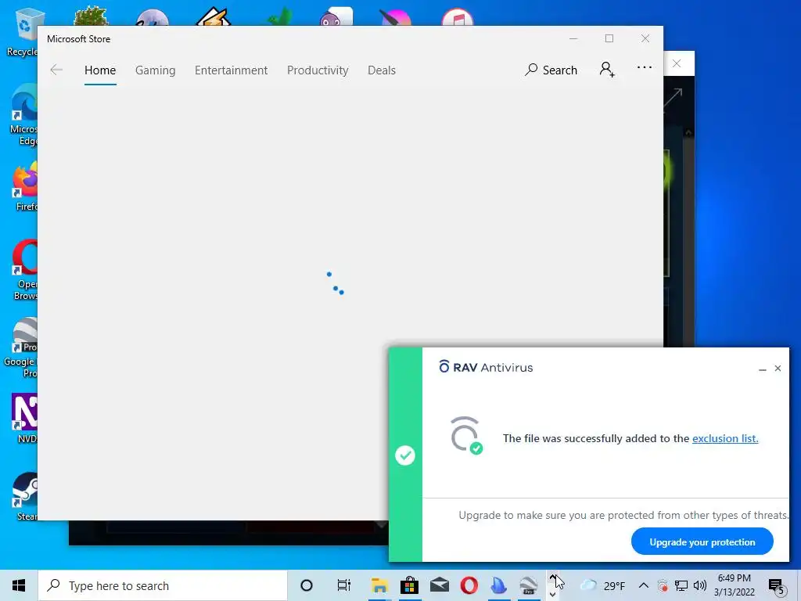Viewport: 801px width, 601px height.
Task: Close the RAV Antivirus notification
Action: pyautogui.click(x=778, y=369)
